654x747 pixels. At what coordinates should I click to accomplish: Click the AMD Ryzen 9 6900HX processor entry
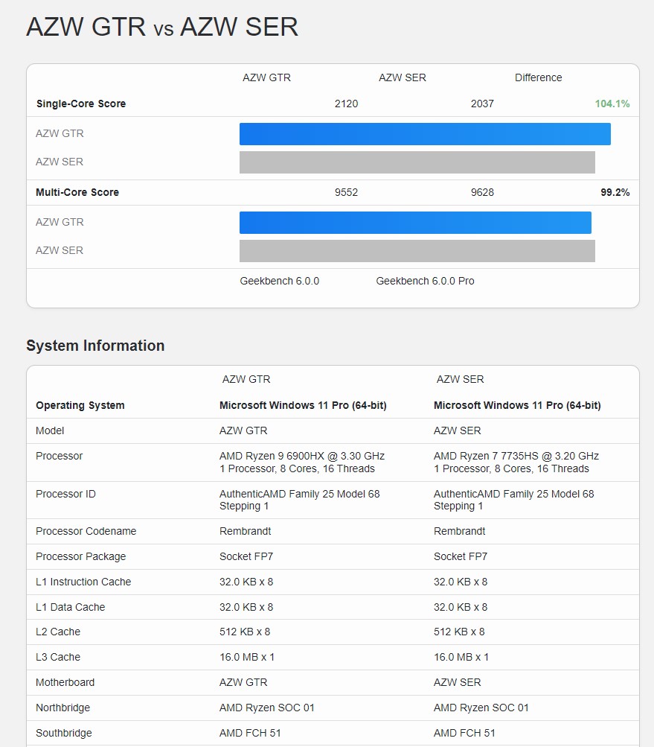click(302, 456)
